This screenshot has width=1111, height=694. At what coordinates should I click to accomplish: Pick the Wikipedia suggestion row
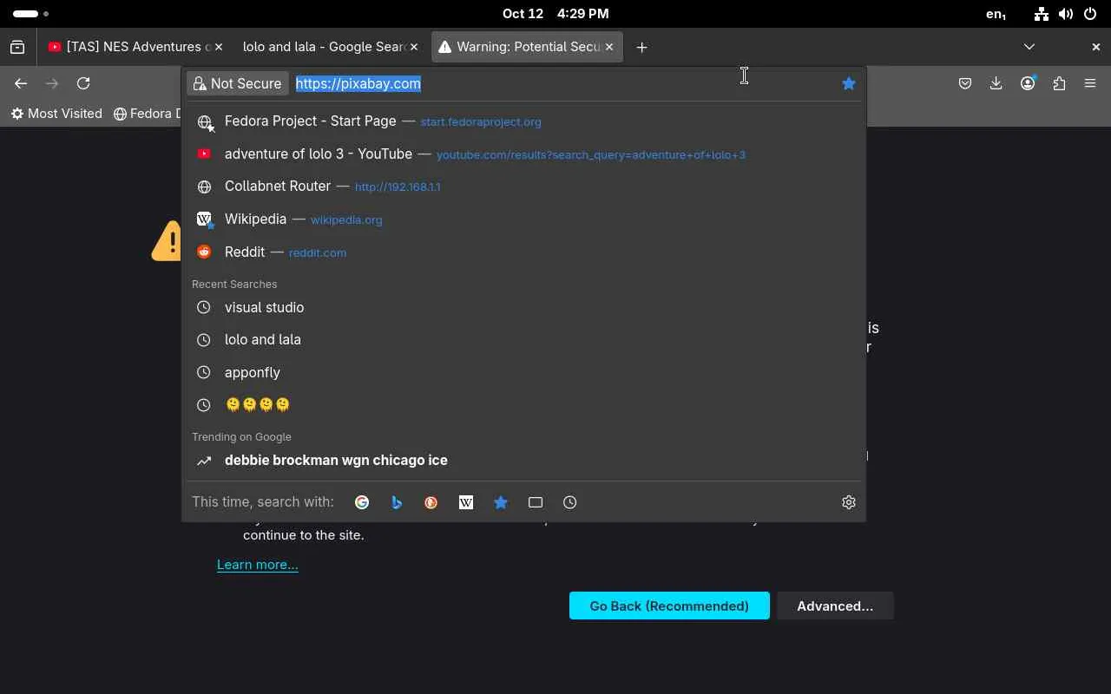pyautogui.click(x=523, y=219)
